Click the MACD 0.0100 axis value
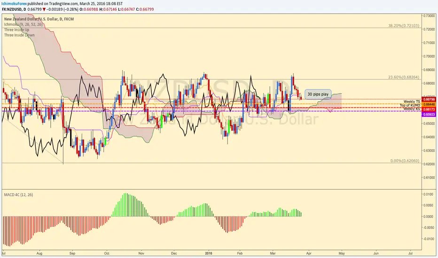This screenshot has height=258, width=438. pos(429,194)
